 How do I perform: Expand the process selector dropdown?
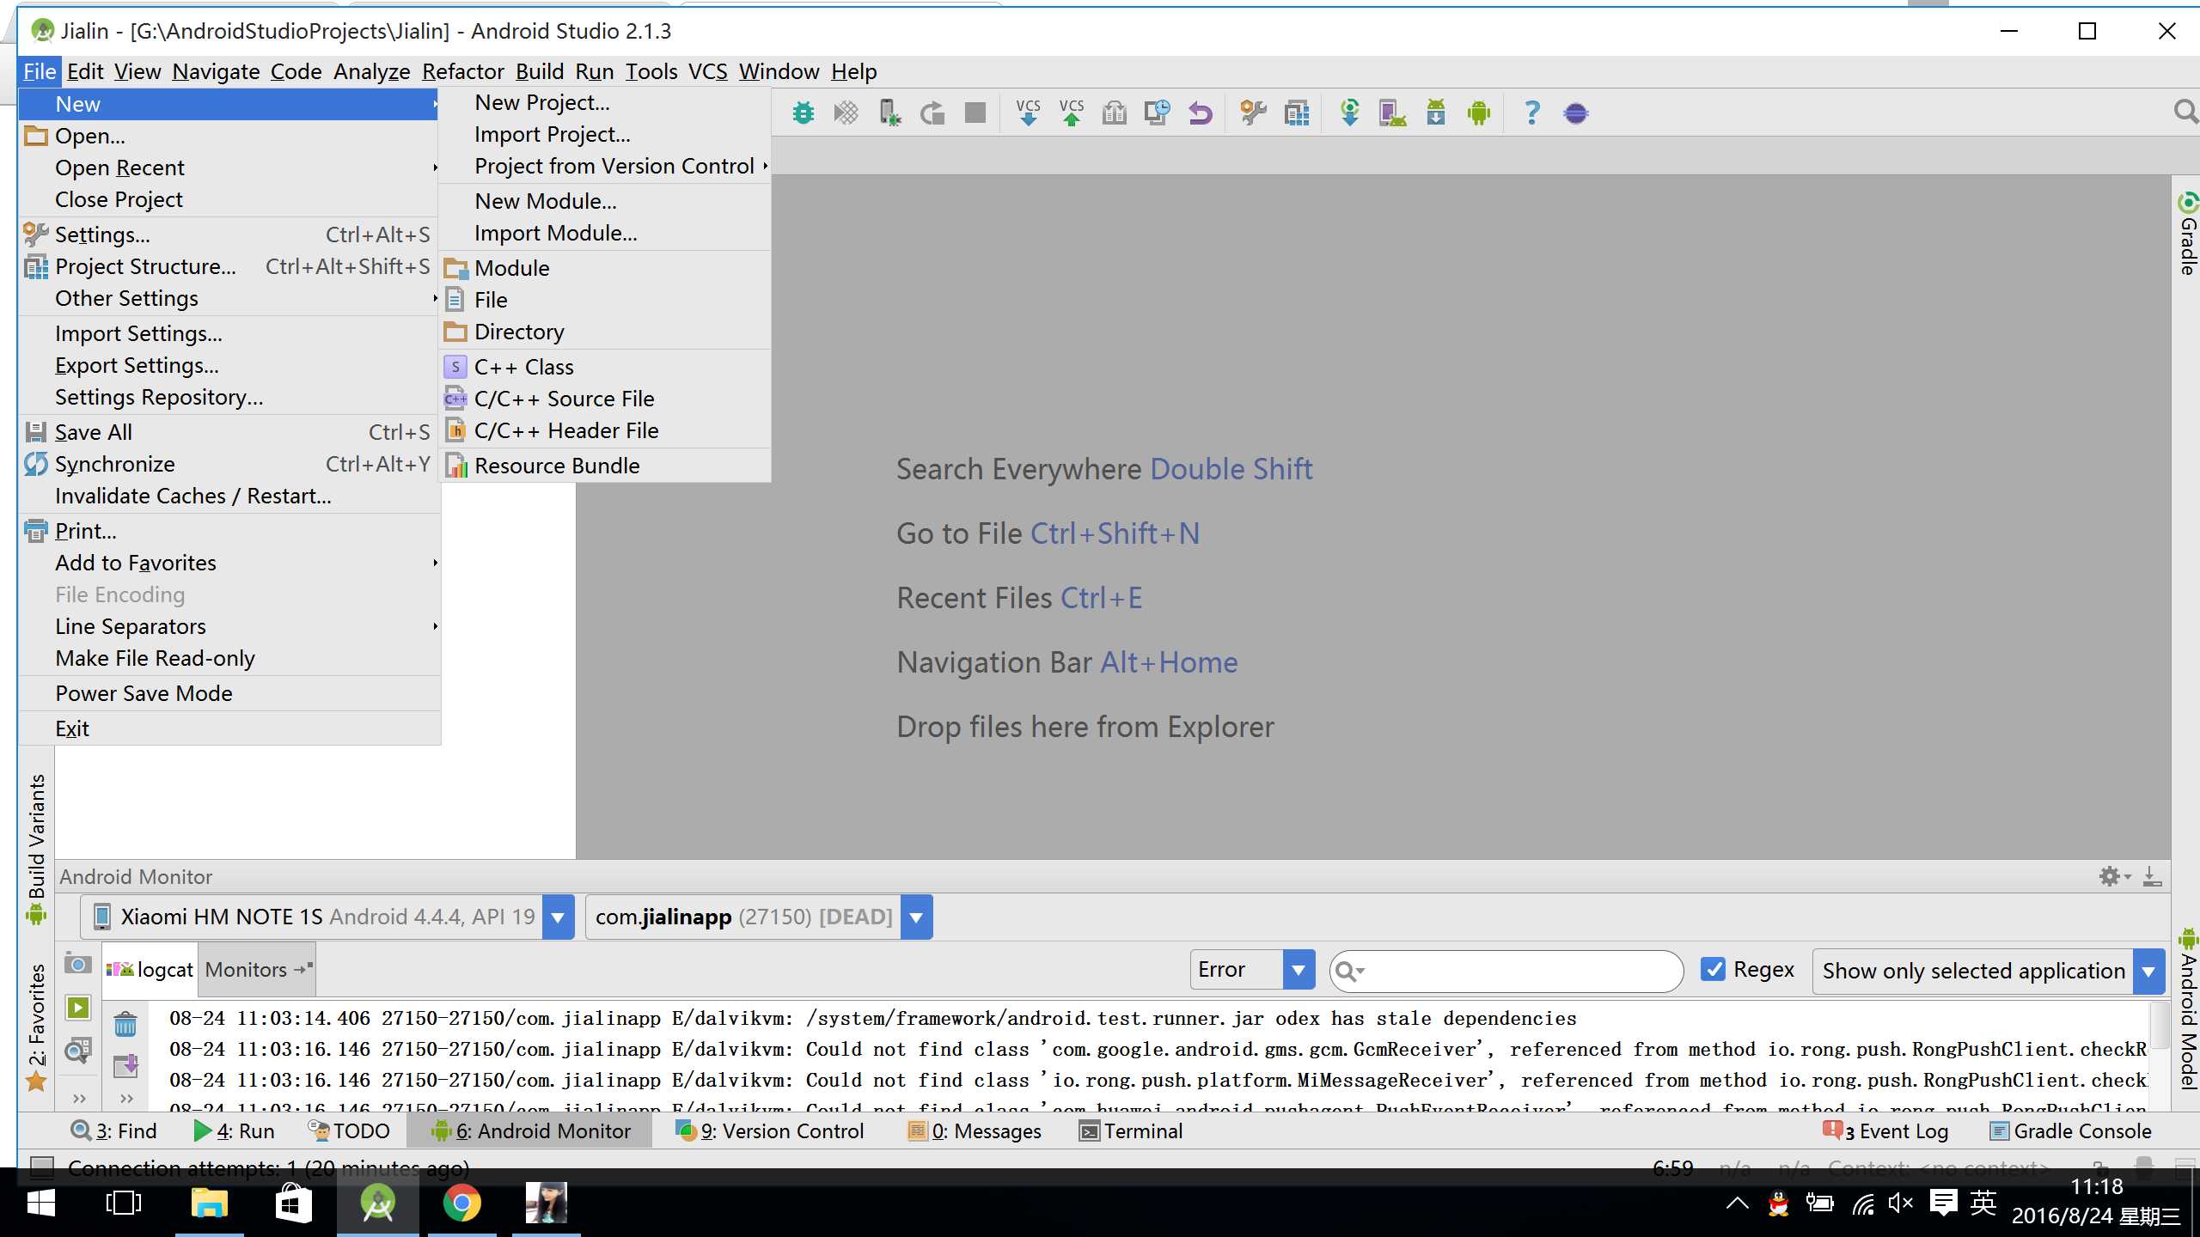tap(917, 917)
